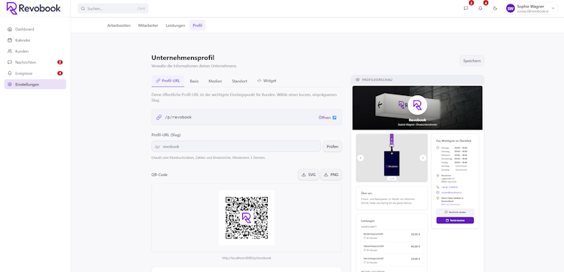Open the chat messages icon in header
Screen dimensions: 564x272
pyautogui.click(x=465, y=8)
